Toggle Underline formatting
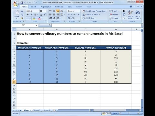Screen dimensions: 155x116 point(35,15)
